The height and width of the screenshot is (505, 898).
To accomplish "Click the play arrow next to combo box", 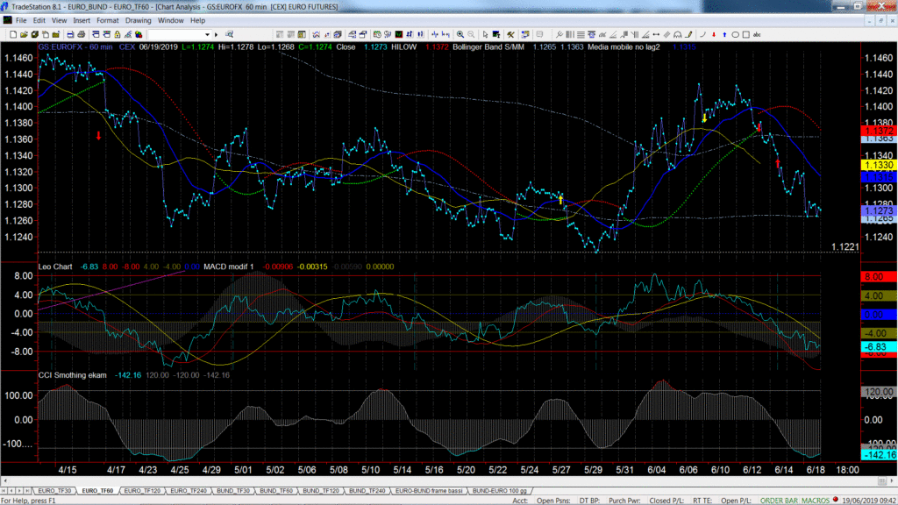I will coord(216,34).
